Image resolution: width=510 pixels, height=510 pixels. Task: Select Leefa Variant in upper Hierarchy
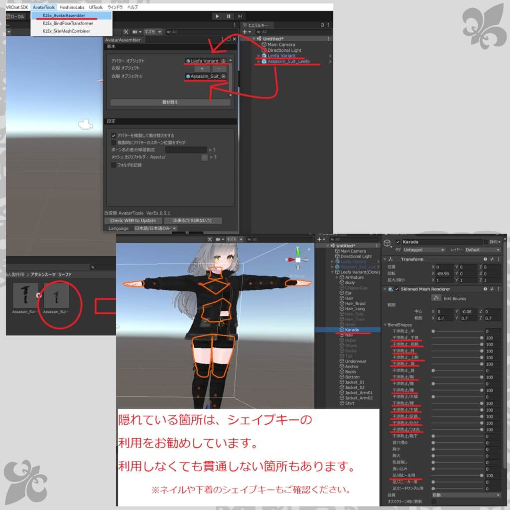coord(281,56)
